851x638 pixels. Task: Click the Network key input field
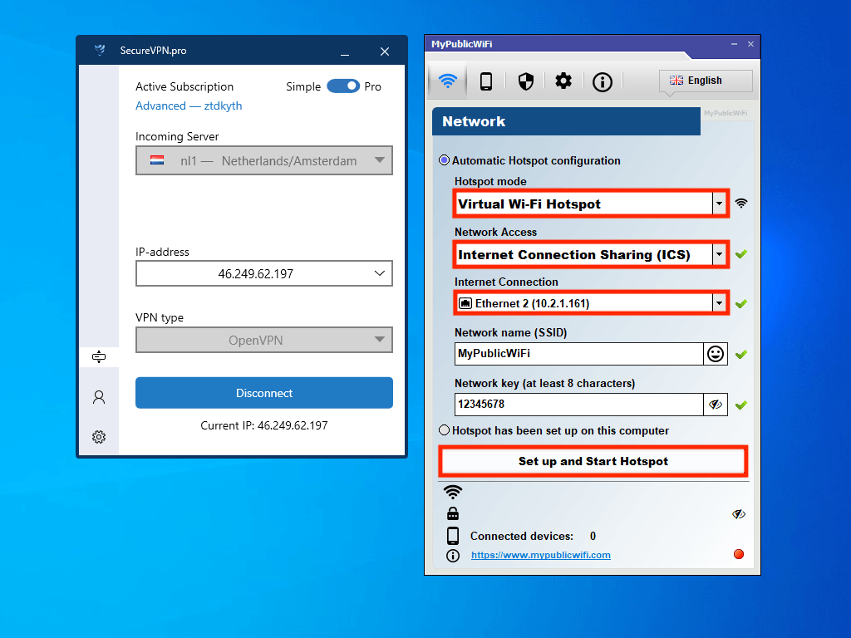[x=578, y=405]
